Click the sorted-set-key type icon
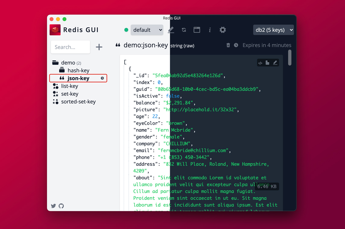The width and height of the screenshot is (345, 229). [55, 102]
